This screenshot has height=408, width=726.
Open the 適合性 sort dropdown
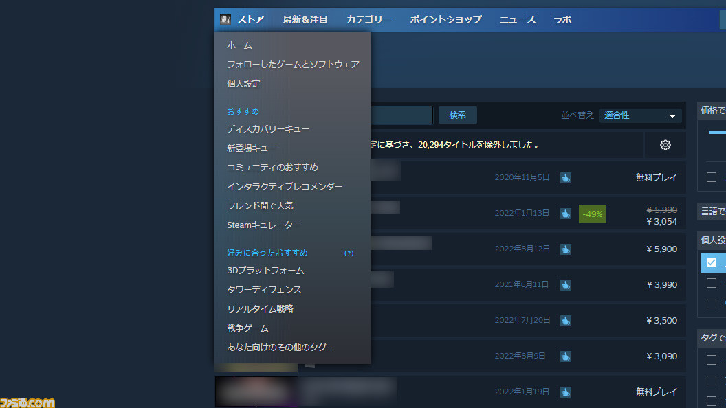pos(640,115)
